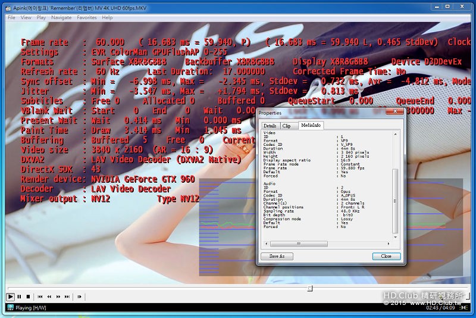
Task: Click the '3840 x 2160' video size text
Action: [x=117, y=149]
